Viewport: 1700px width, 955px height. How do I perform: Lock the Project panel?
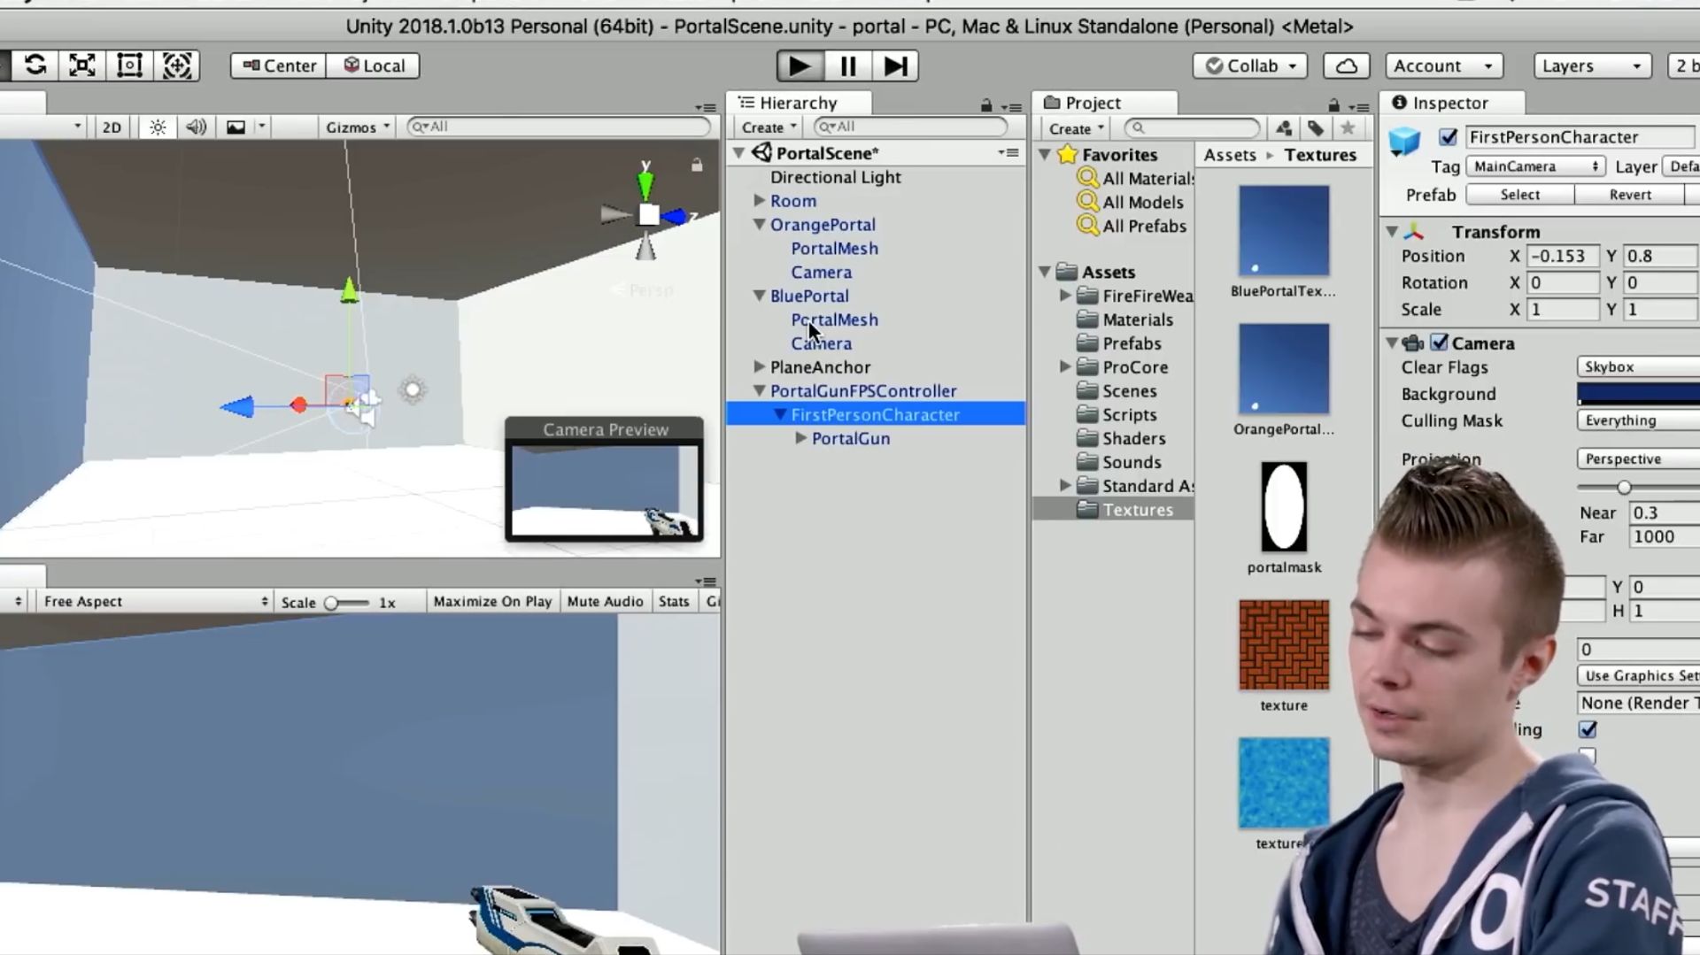point(1333,105)
